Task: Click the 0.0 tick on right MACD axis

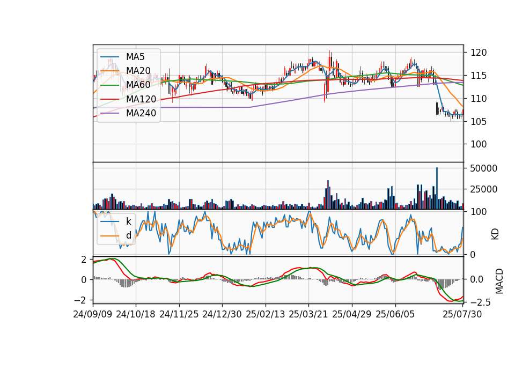Action: [x=476, y=279]
